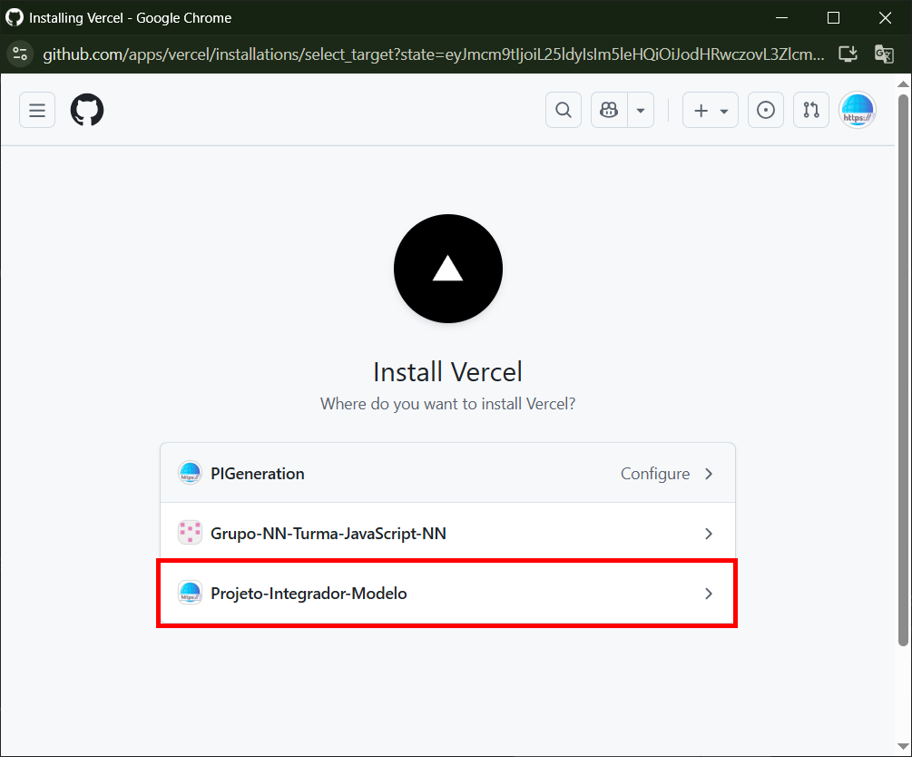Choose Projeto-Integrador-Modelo as install target
Image resolution: width=912 pixels, height=757 pixels.
tap(309, 594)
